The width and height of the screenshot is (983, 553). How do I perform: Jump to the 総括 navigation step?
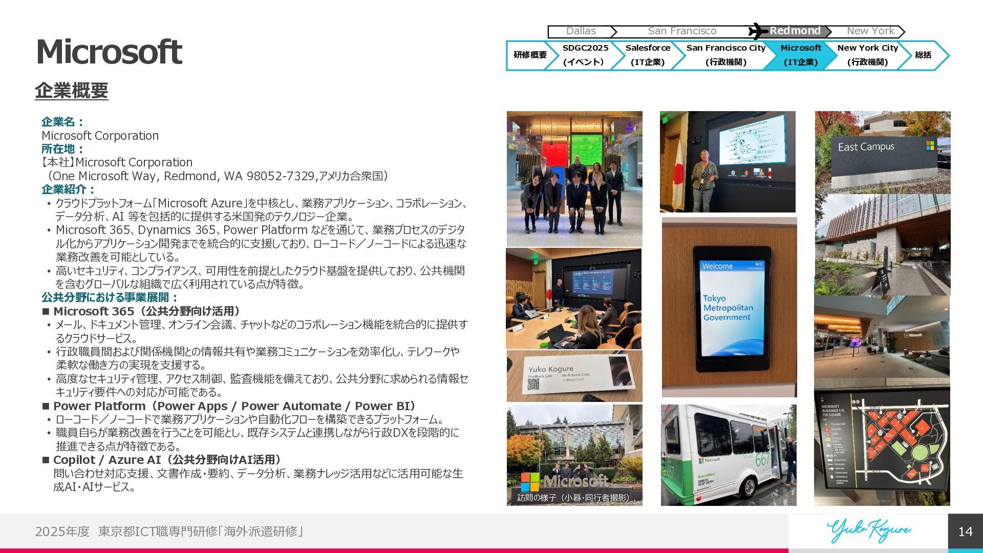tap(923, 55)
